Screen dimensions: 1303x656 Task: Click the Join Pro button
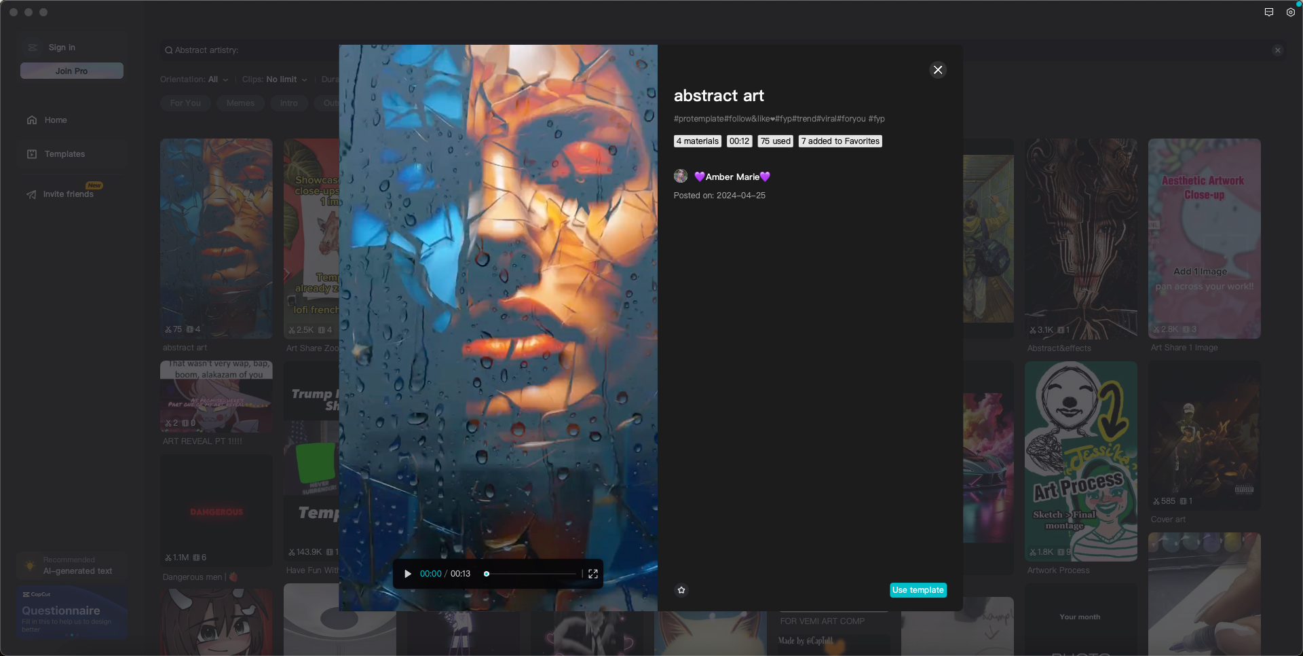click(72, 71)
